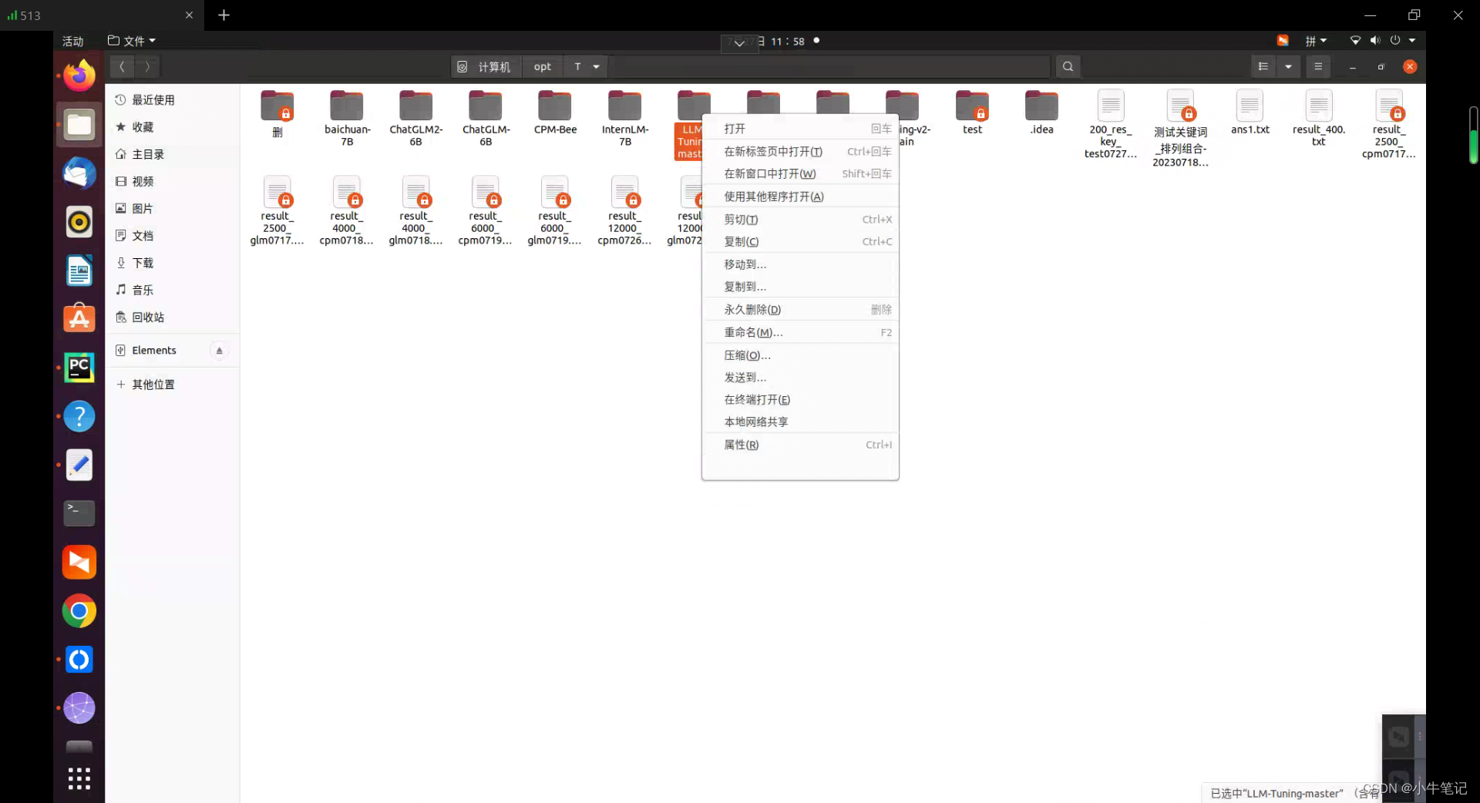Select 发送到… menu entry
This screenshot has height=803, width=1480.
(x=800, y=378)
